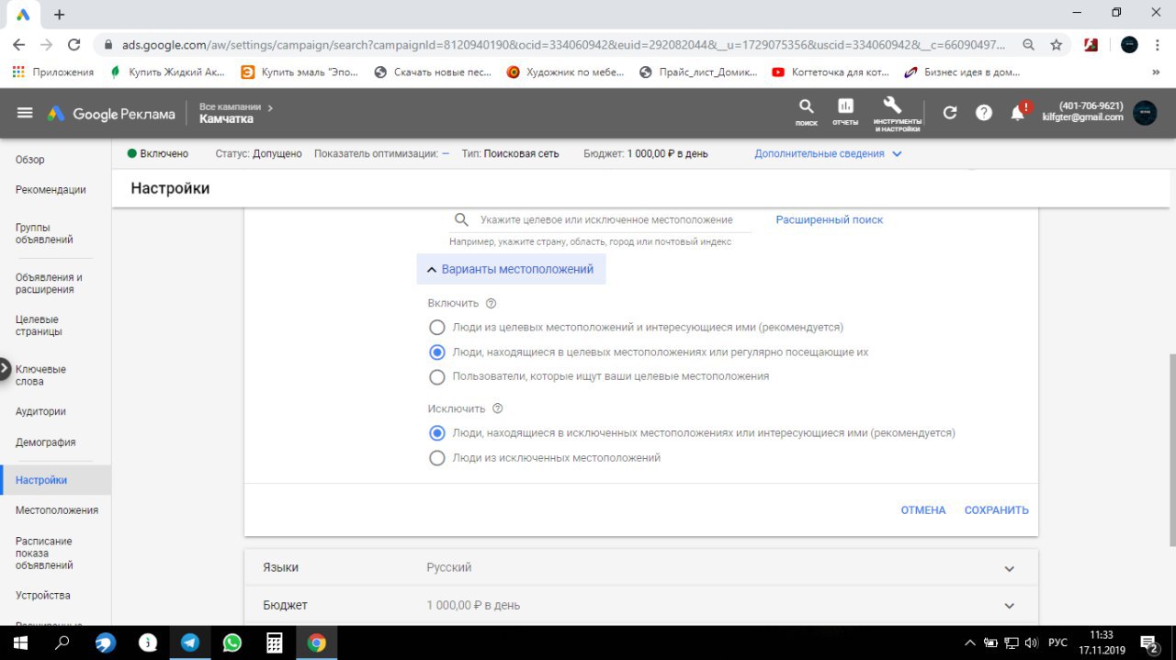Show hidden system tray icons

point(970,643)
